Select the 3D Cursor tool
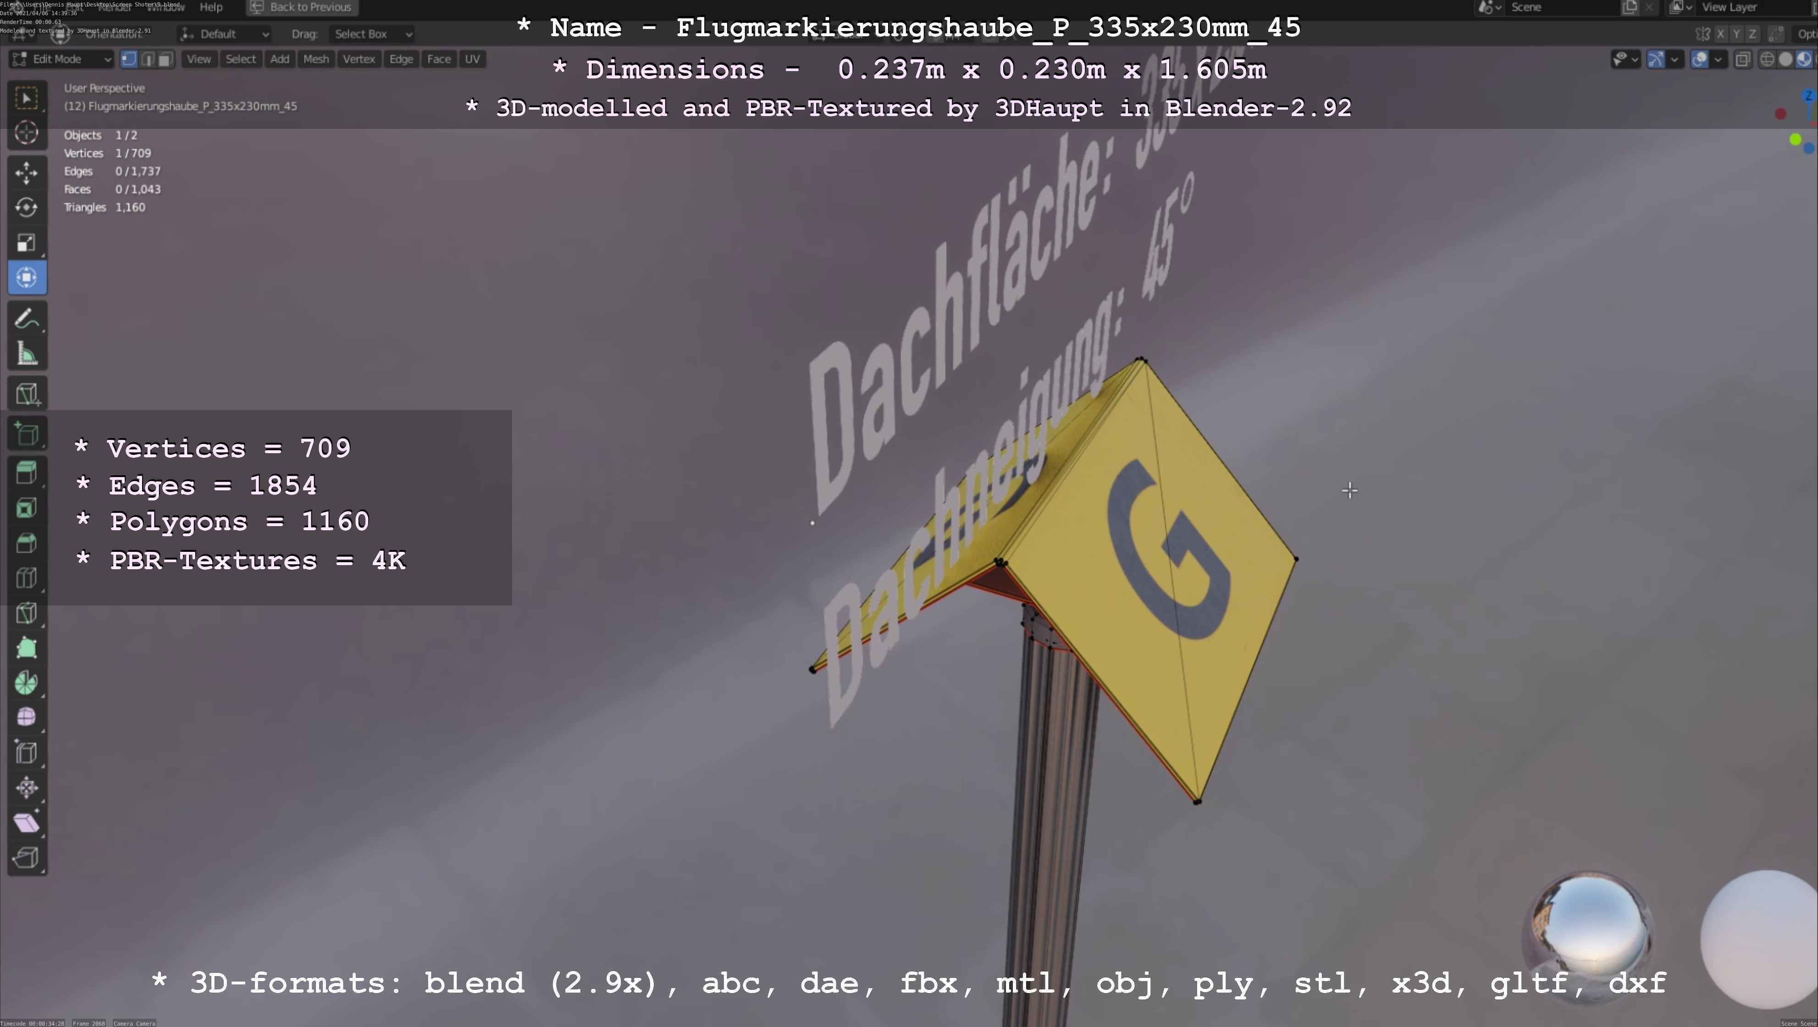The image size is (1818, 1027). (x=27, y=133)
